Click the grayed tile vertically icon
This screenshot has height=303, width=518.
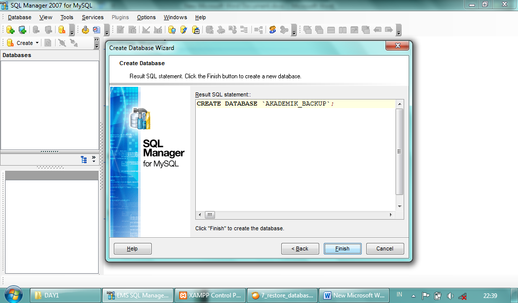pos(343,30)
